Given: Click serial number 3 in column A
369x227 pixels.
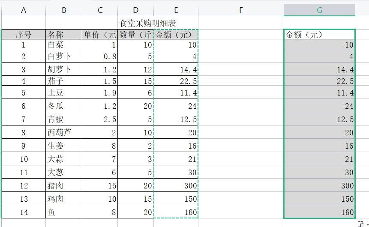Looking at the screenshot, I should point(24,69).
